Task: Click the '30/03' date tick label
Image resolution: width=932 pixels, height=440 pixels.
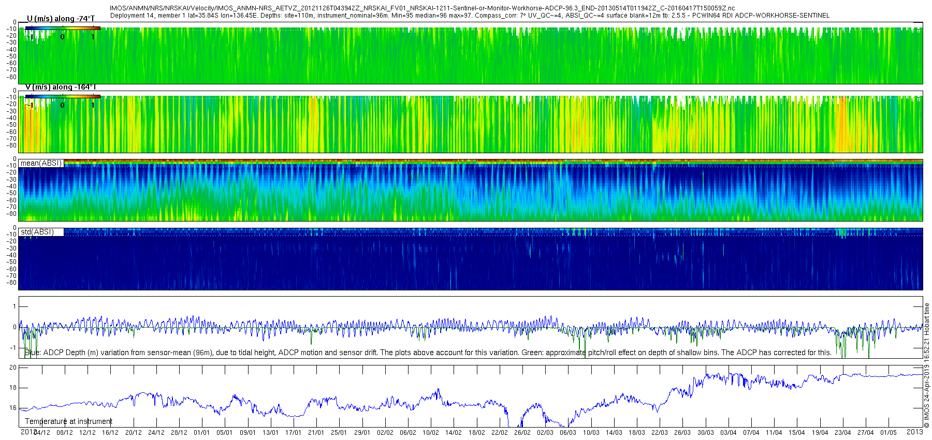Action: [705, 433]
